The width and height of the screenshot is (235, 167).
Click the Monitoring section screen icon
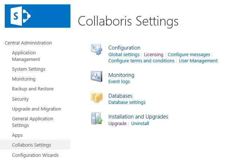97,77
